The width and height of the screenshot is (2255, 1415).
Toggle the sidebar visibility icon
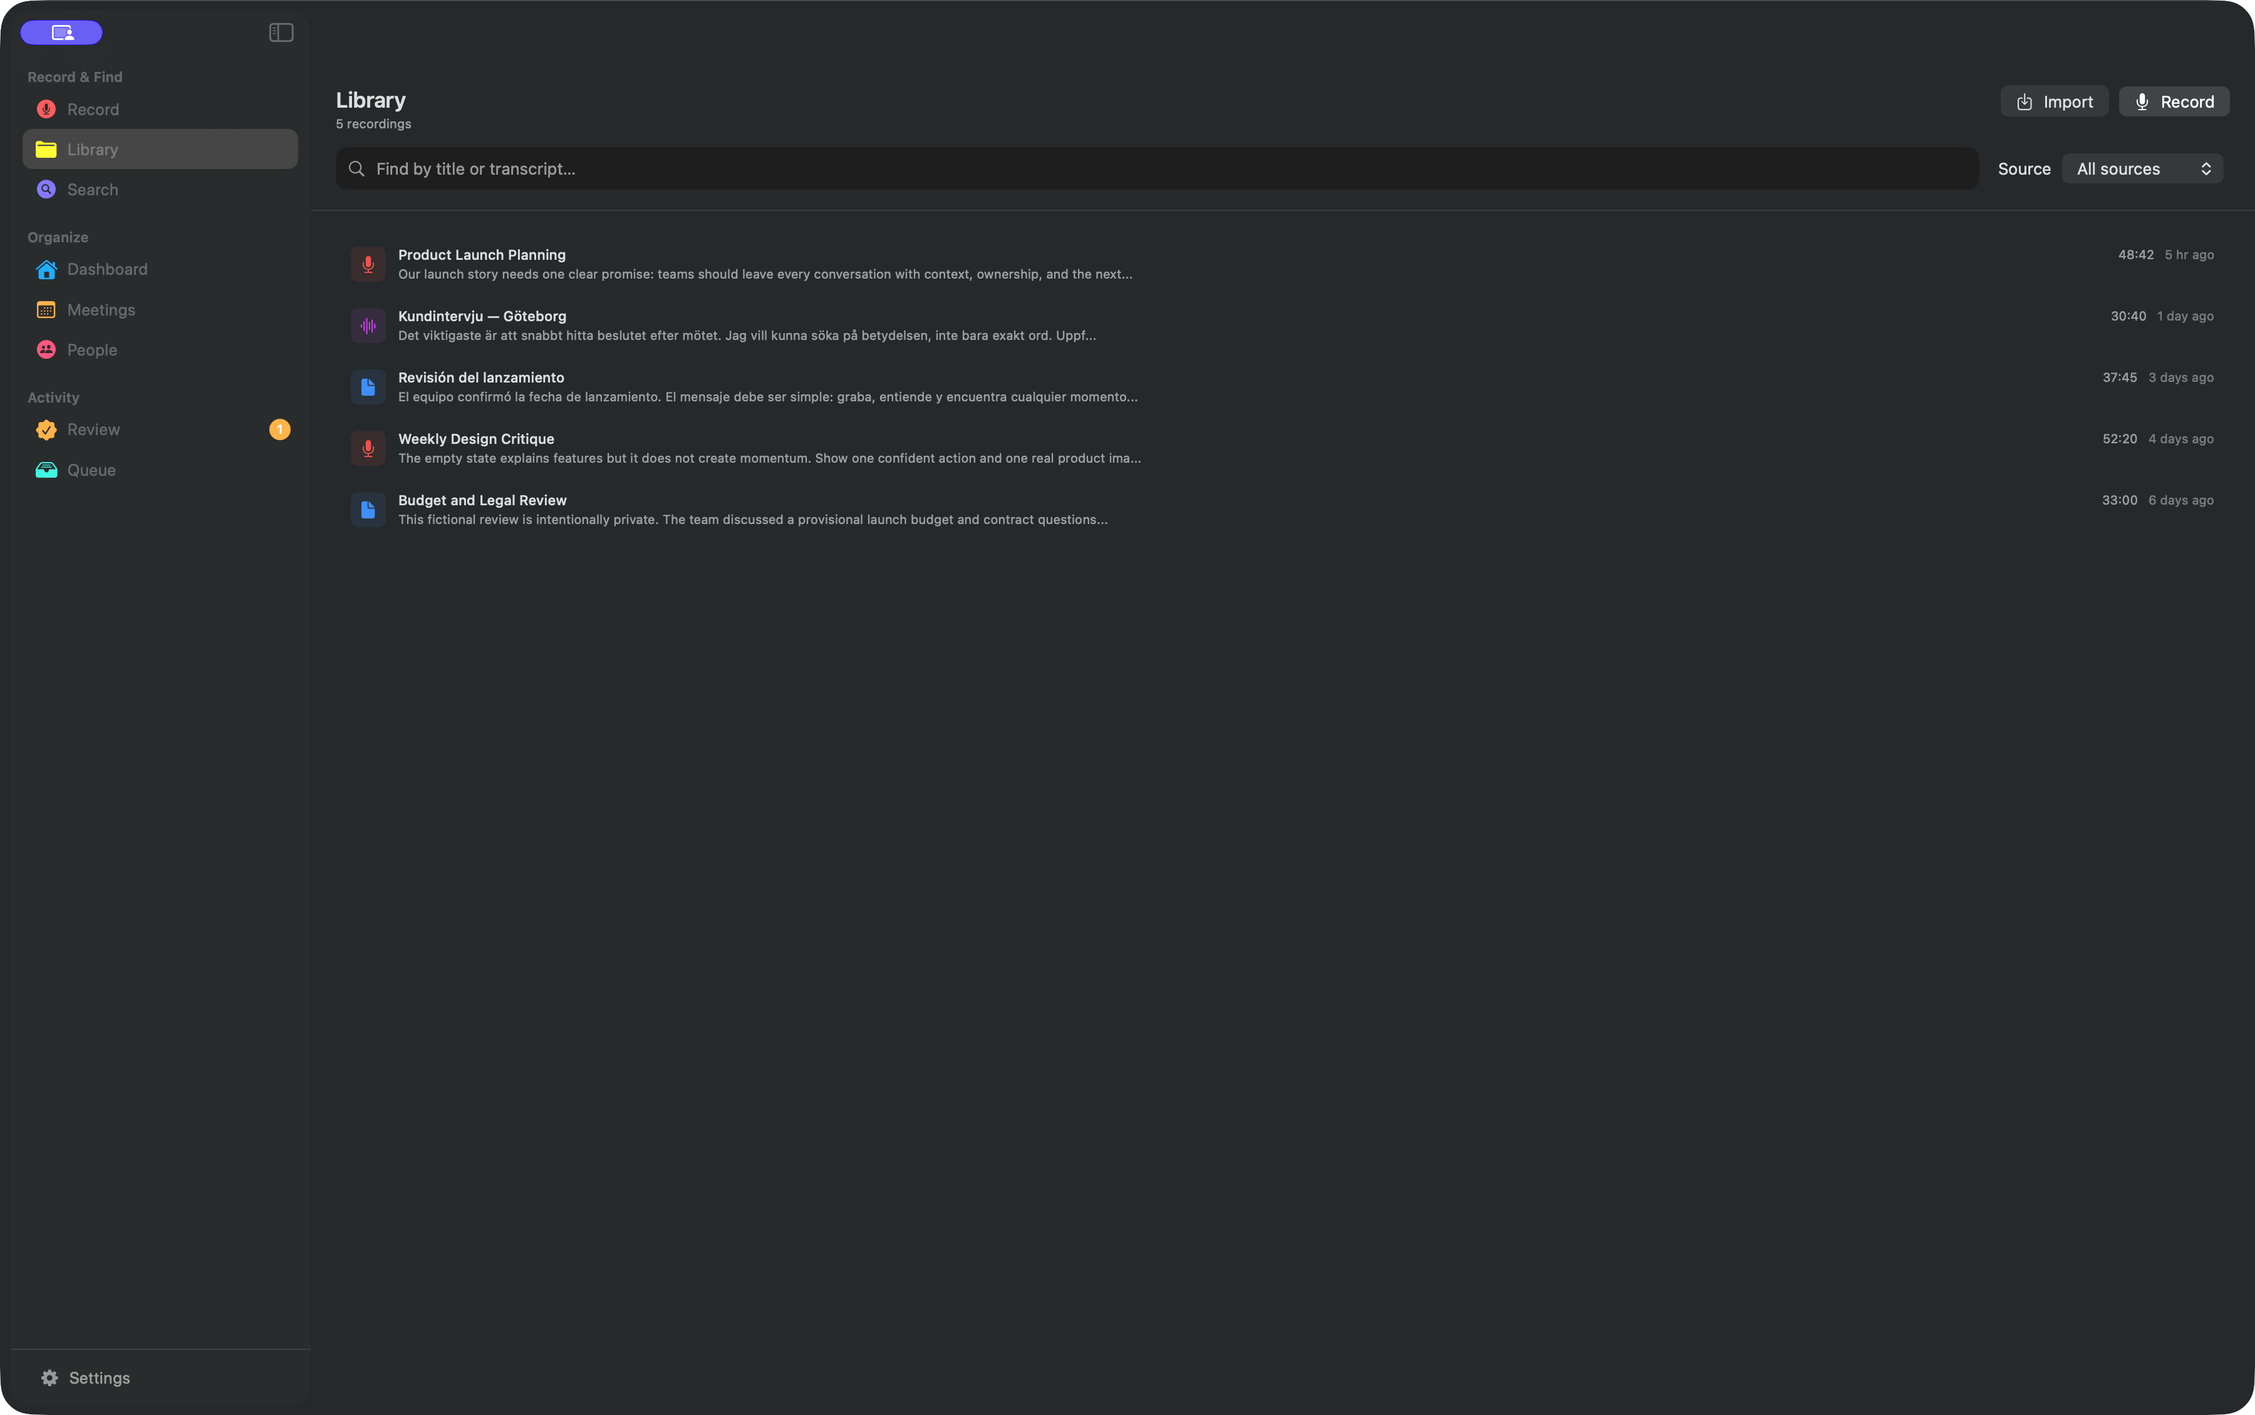[281, 33]
